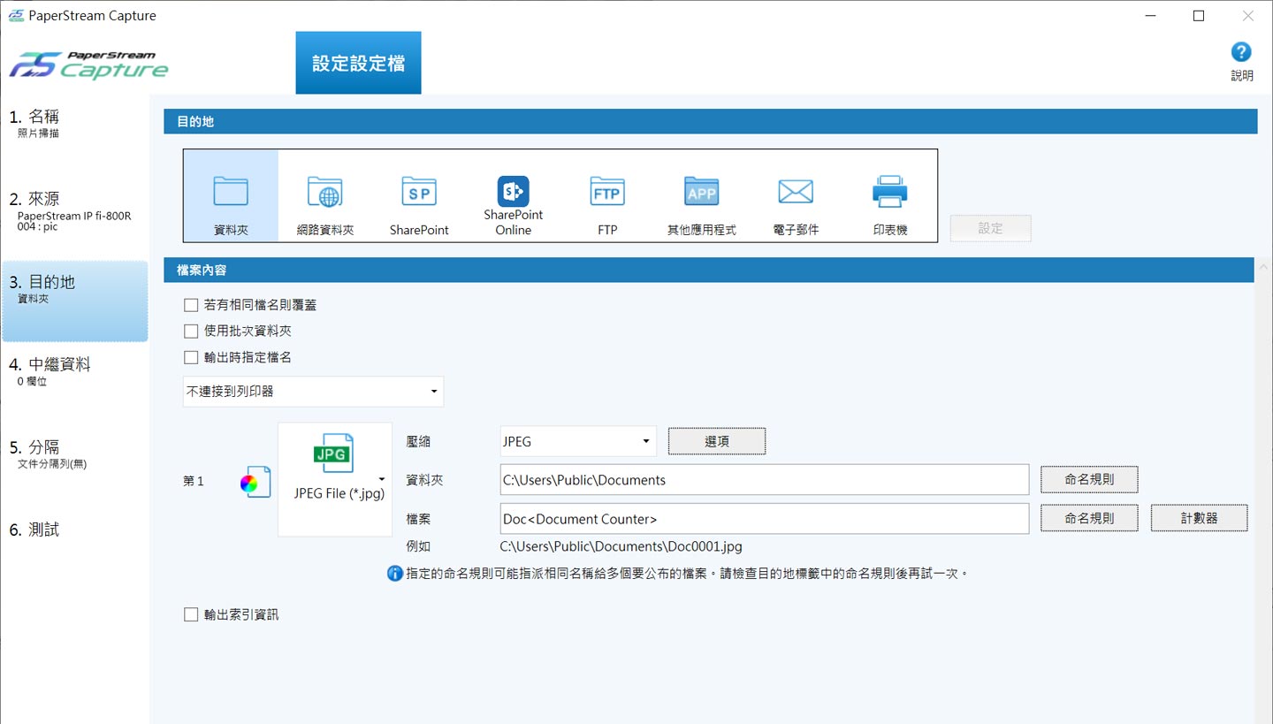Toggle 使用批次資料夾 checkbox
This screenshot has height=724, width=1273.
click(191, 332)
